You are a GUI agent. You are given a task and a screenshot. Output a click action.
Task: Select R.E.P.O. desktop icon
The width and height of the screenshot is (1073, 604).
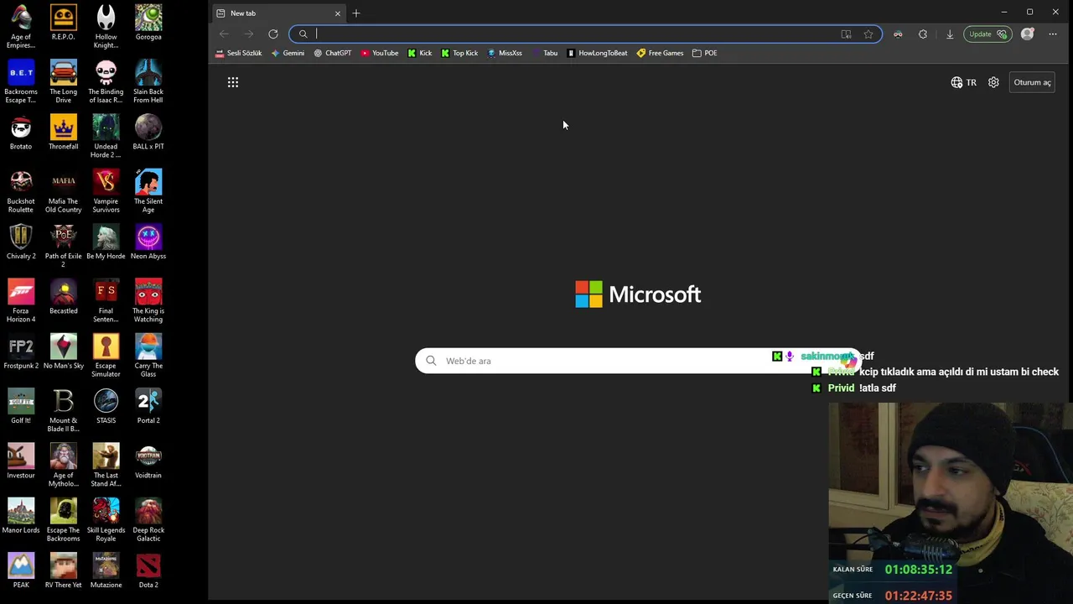pos(63,23)
